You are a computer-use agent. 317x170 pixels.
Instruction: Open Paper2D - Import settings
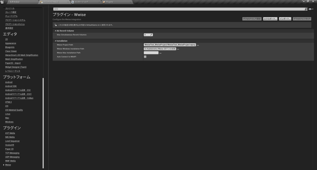13,63
